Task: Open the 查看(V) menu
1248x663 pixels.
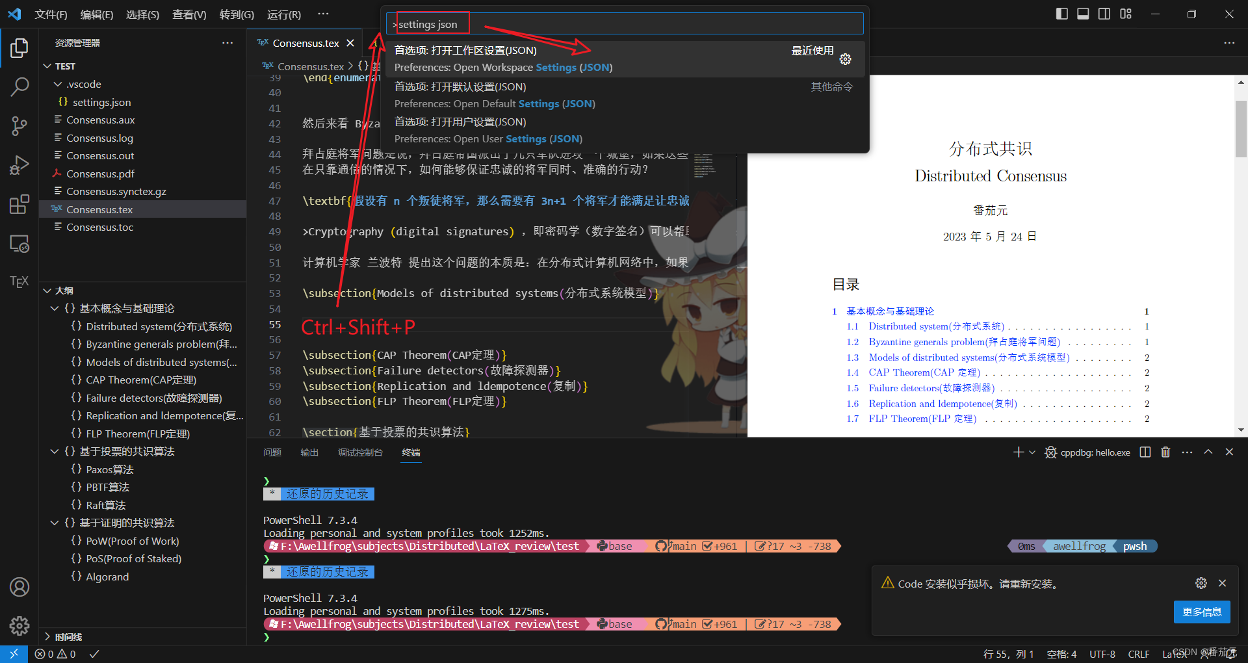Action: pyautogui.click(x=189, y=14)
